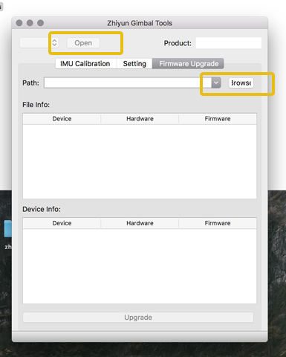Click File Info Hardware column header
Viewport: 286px width, 357px height.
pos(140,119)
